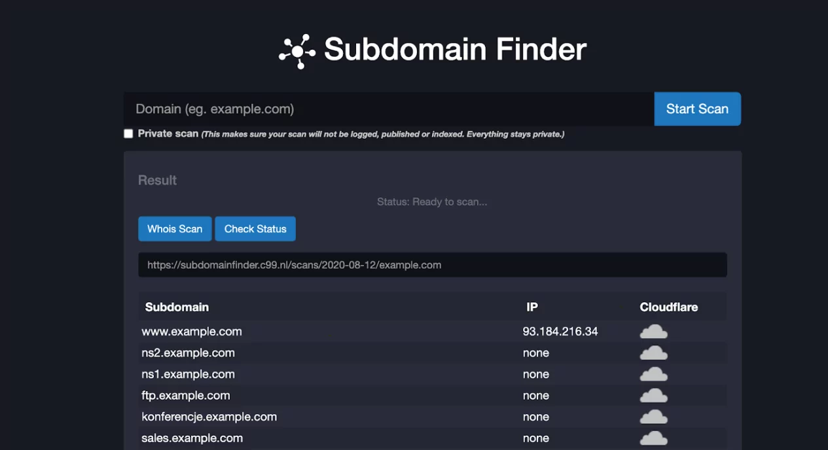Enable the Private scan checkbox
828x450 pixels.
128,133
